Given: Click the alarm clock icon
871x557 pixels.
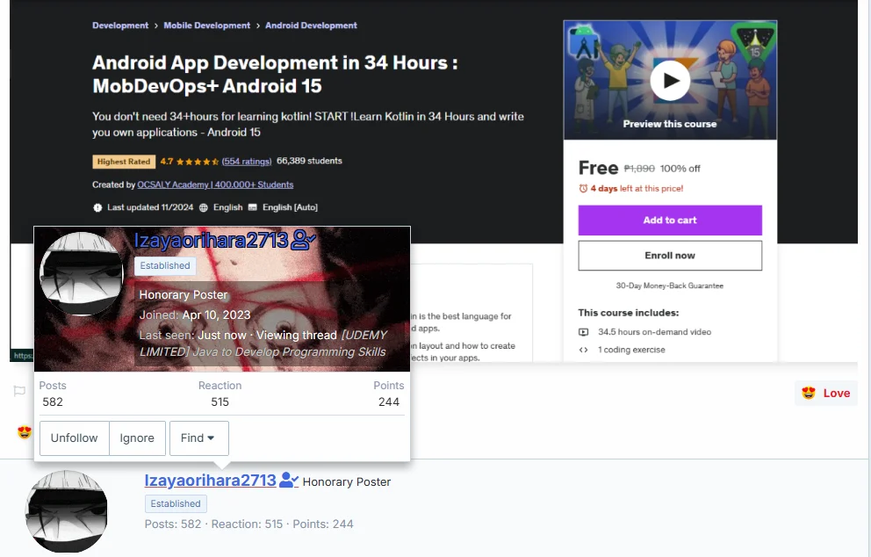Looking at the screenshot, I should click(x=583, y=188).
